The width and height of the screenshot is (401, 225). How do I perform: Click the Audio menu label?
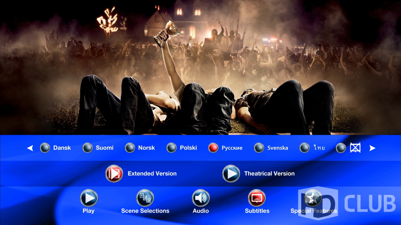(201, 211)
